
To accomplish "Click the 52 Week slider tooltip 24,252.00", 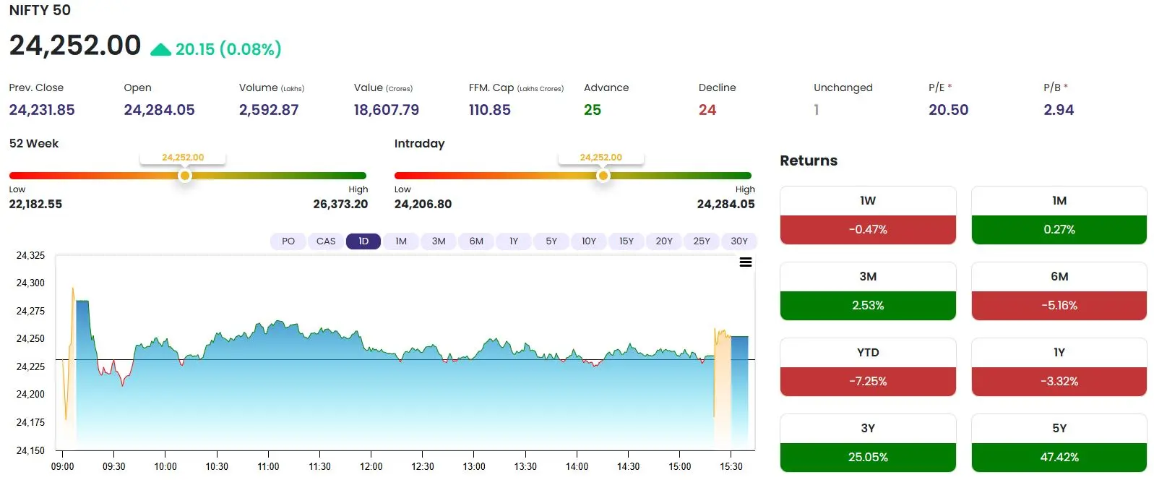I will pyautogui.click(x=183, y=158).
